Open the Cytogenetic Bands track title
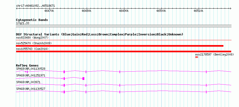The width and height of the screenshot is (239, 107). [x=32, y=20]
